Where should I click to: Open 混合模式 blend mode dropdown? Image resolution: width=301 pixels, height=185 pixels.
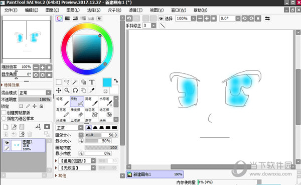click(x=35, y=93)
